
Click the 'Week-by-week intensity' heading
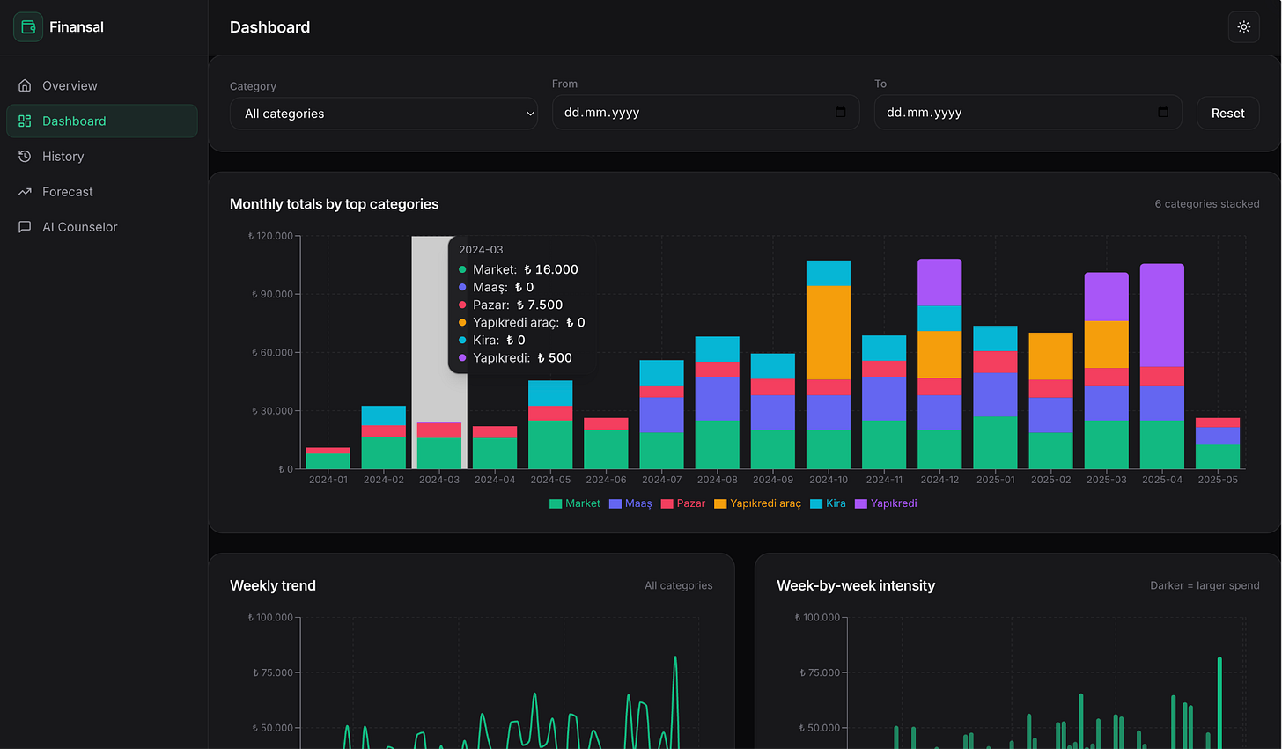coord(856,585)
